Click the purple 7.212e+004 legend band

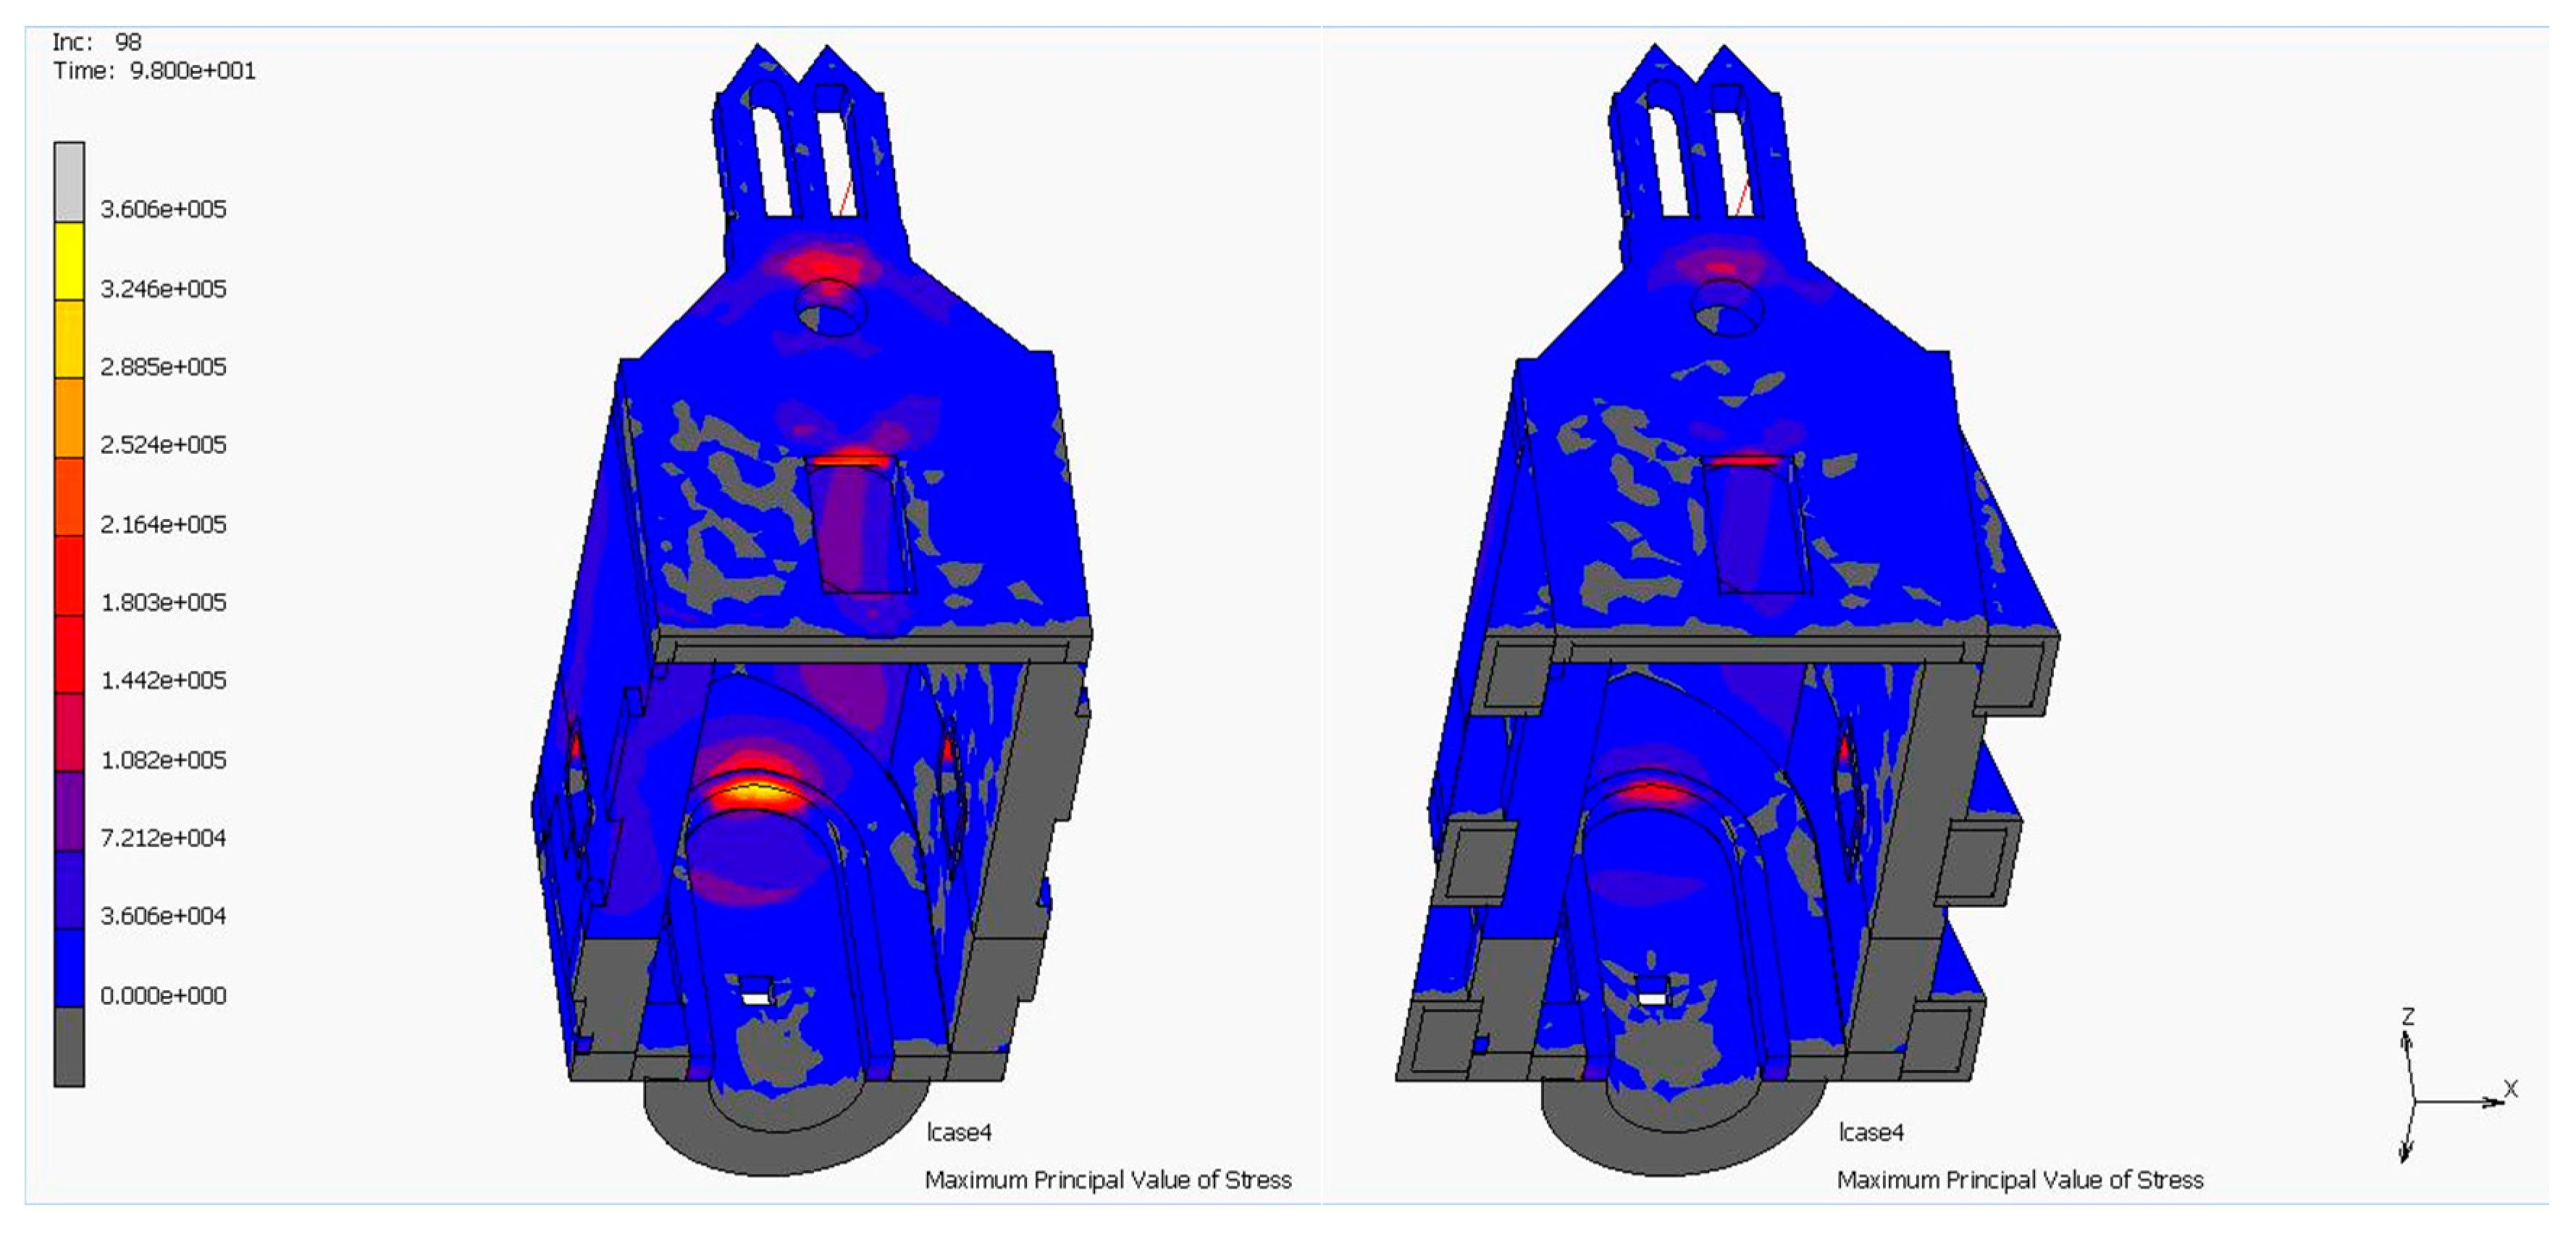(69, 811)
